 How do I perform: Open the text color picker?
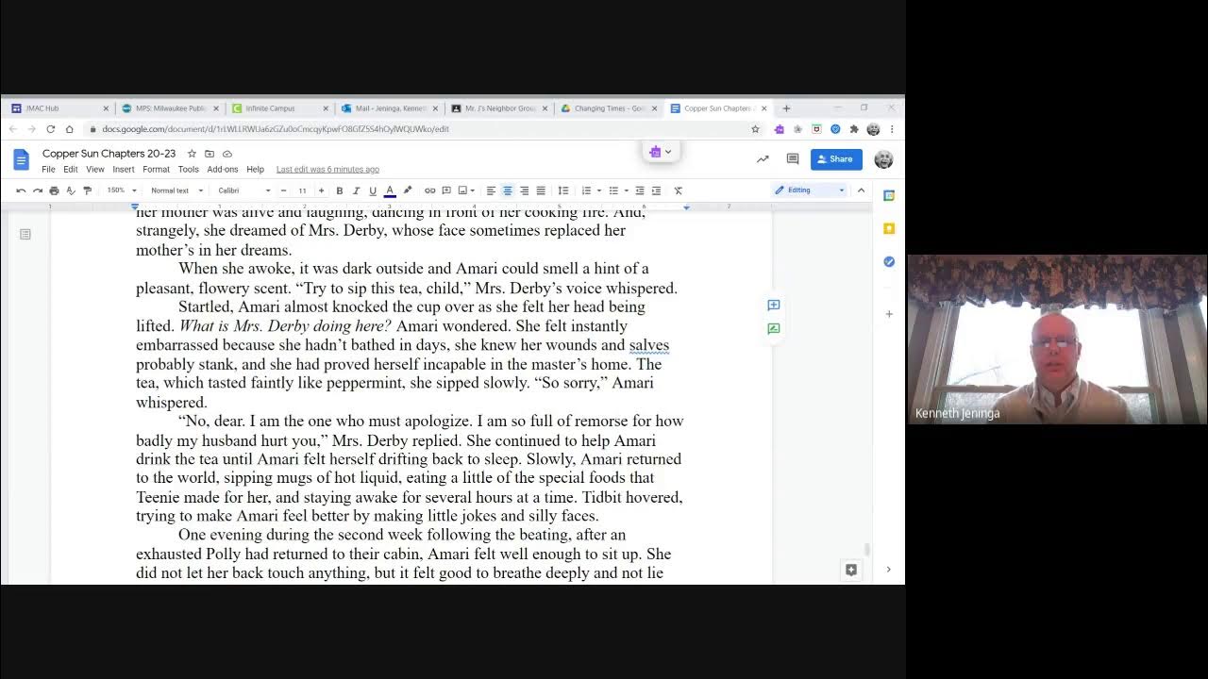click(x=390, y=190)
